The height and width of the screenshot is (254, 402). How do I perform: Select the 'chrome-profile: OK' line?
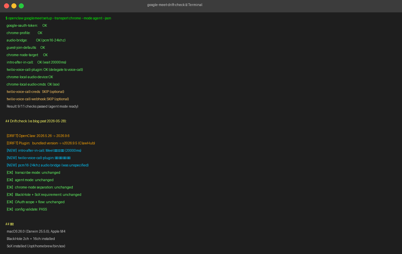(x=24, y=33)
